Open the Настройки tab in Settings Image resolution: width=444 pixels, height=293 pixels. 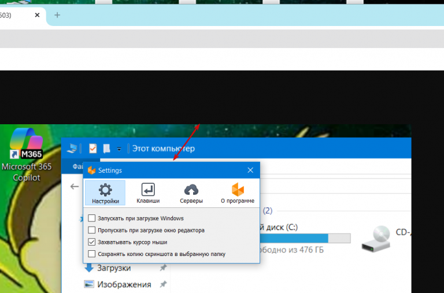click(105, 193)
